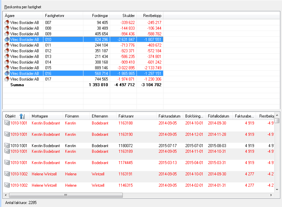
Task: Click the vertical scrollbar up arrow
Action: coord(277,115)
